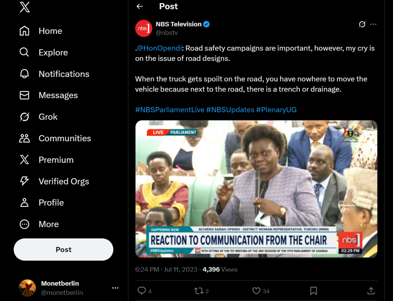Open Monetberlin account switcher dots

115,288
